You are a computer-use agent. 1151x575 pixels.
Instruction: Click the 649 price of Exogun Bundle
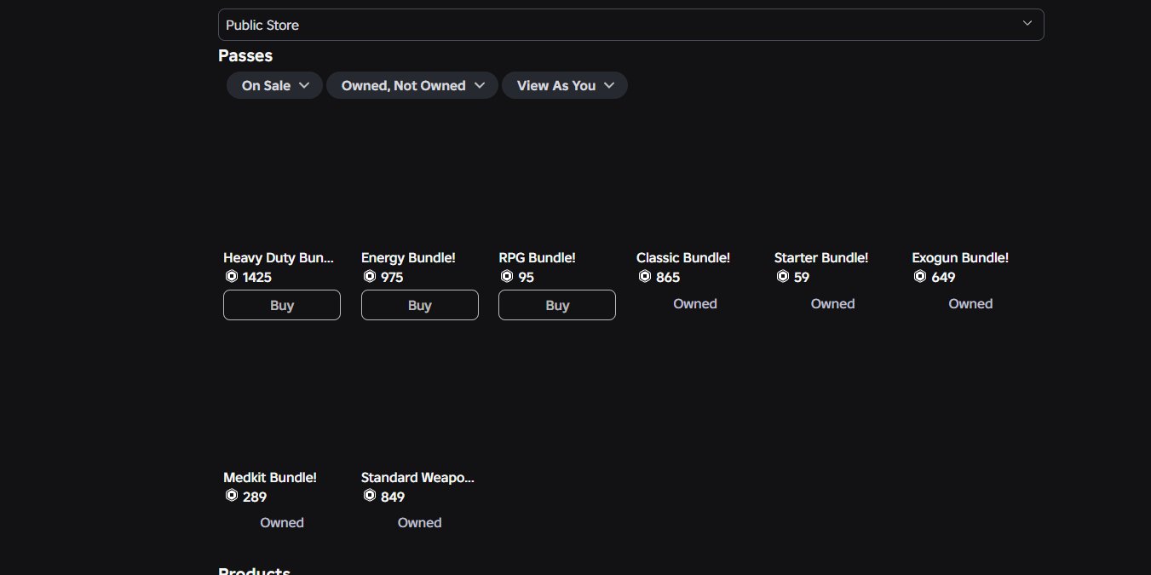pyautogui.click(x=944, y=277)
